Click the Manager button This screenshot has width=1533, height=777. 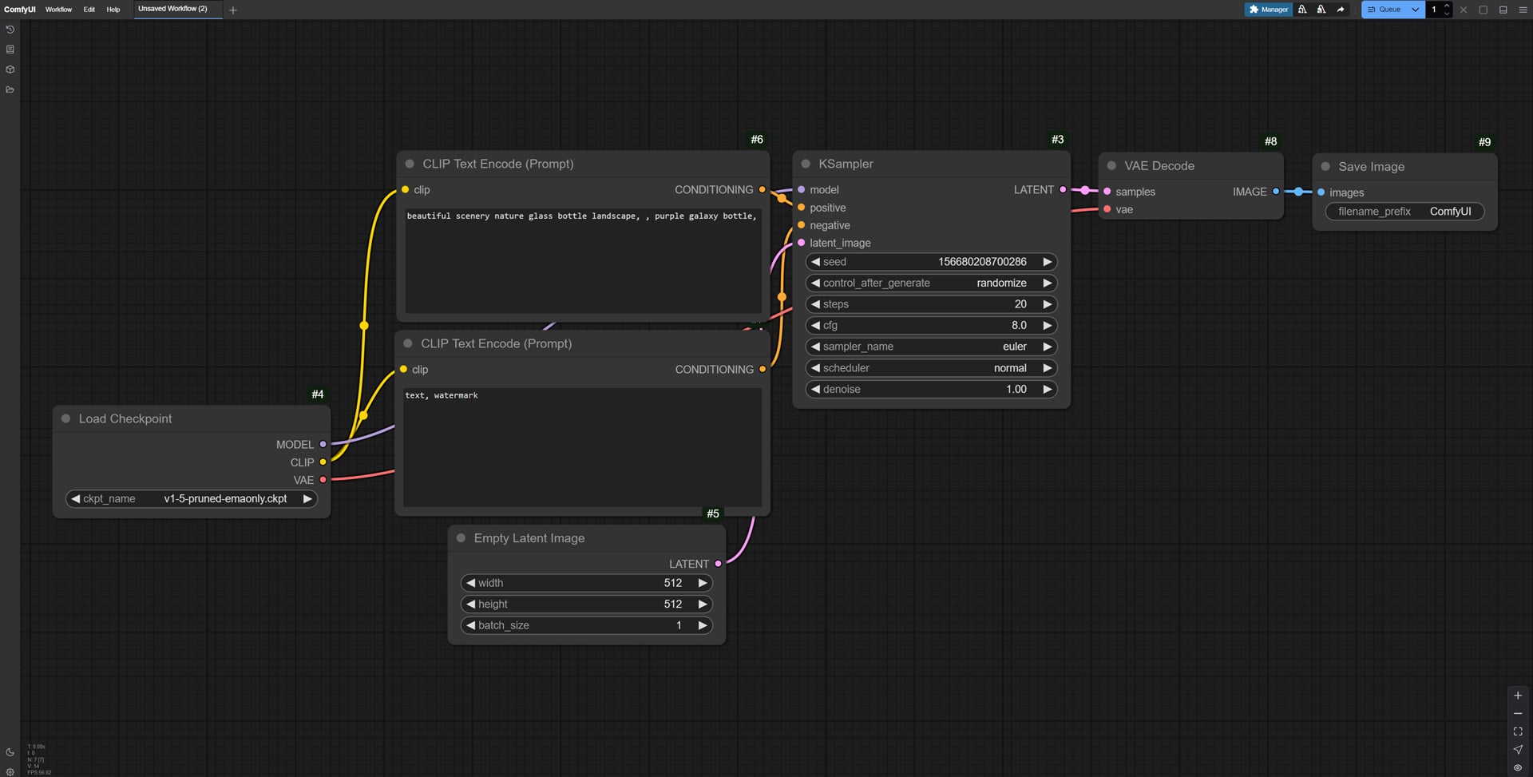tap(1268, 10)
